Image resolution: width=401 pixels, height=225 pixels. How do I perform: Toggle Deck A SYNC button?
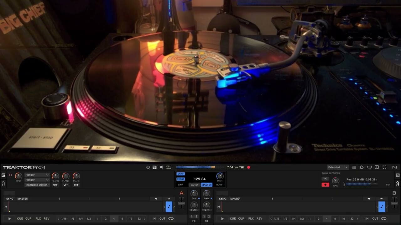pos(10,199)
